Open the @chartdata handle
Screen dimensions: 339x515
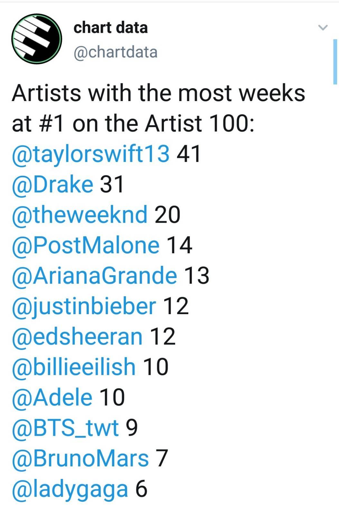point(116,52)
